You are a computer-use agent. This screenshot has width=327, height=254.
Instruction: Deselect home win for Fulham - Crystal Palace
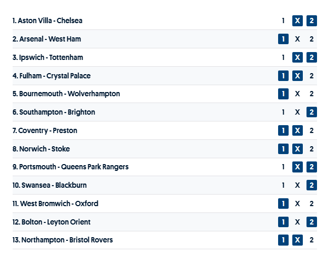pos(283,76)
